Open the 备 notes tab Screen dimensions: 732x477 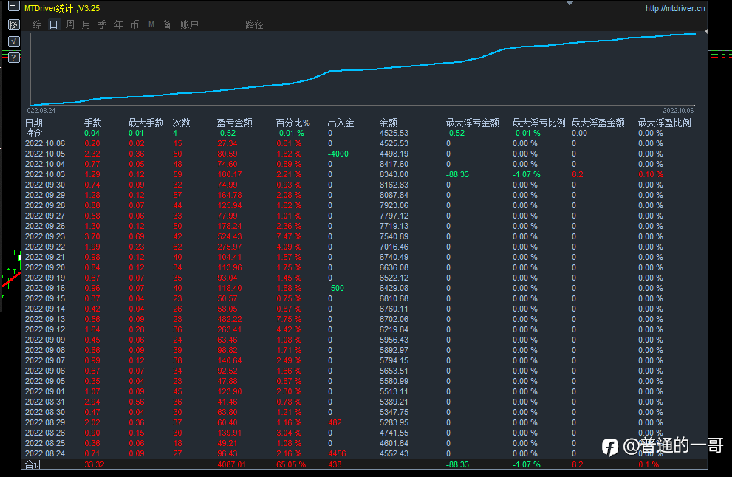point(168,24)
